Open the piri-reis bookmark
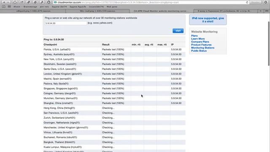Screen dimensions: 270x152 pyautogui.click(x=44, y=7)
